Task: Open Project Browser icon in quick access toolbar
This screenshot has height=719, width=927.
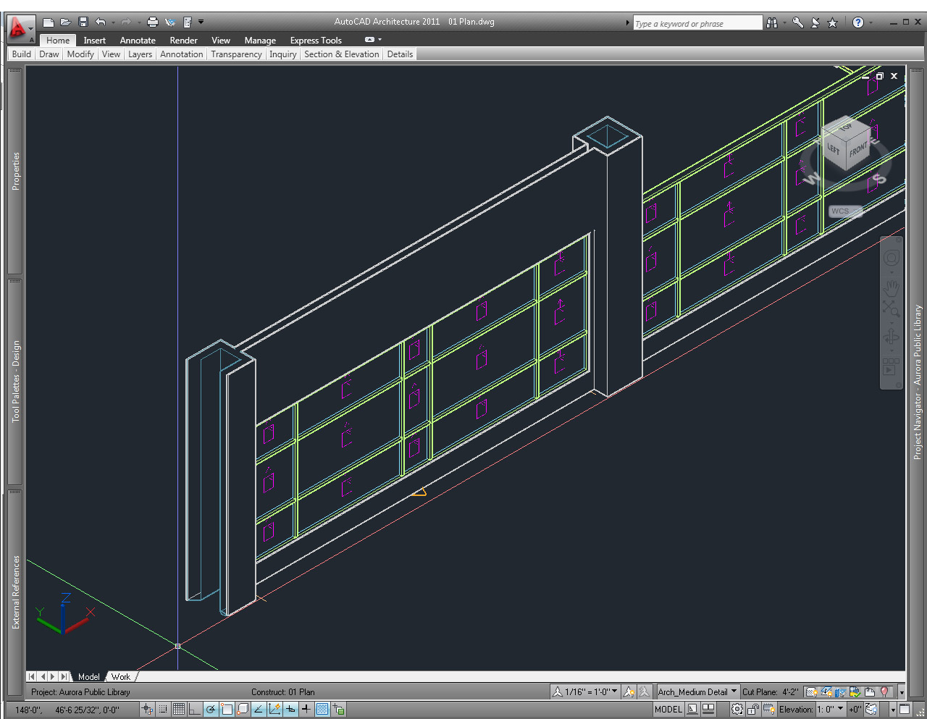Action: tap(170, 22)
